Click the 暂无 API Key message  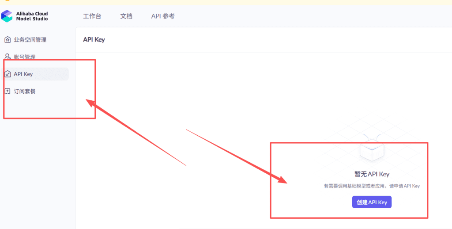pyautogui.click(x=372, y=174)
